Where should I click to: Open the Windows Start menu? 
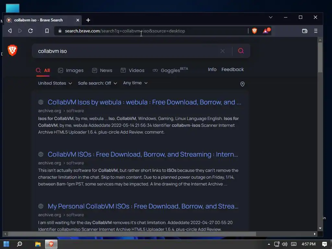pyautogui.click(x=6, y=244)
